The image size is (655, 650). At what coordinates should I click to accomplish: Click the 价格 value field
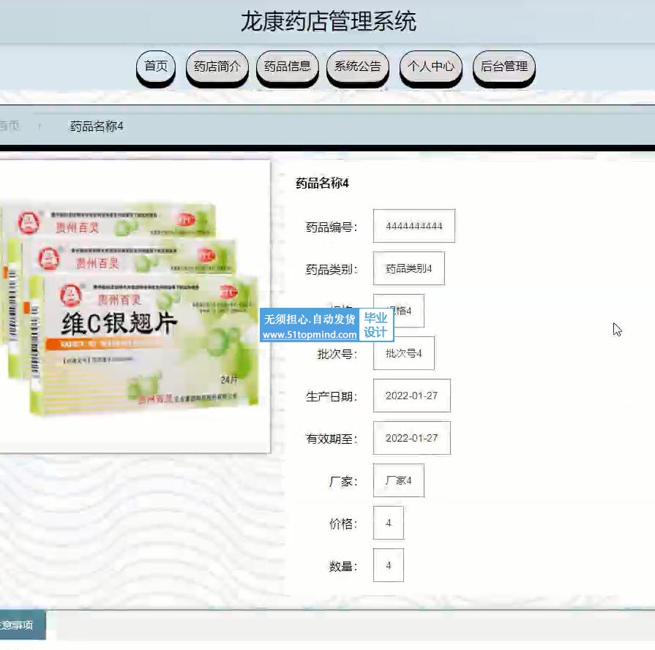tap(389, 523)
